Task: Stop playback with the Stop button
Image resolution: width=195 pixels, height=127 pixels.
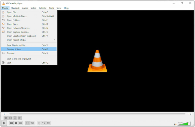Action: pyautogui.click(x=16, y=123)
